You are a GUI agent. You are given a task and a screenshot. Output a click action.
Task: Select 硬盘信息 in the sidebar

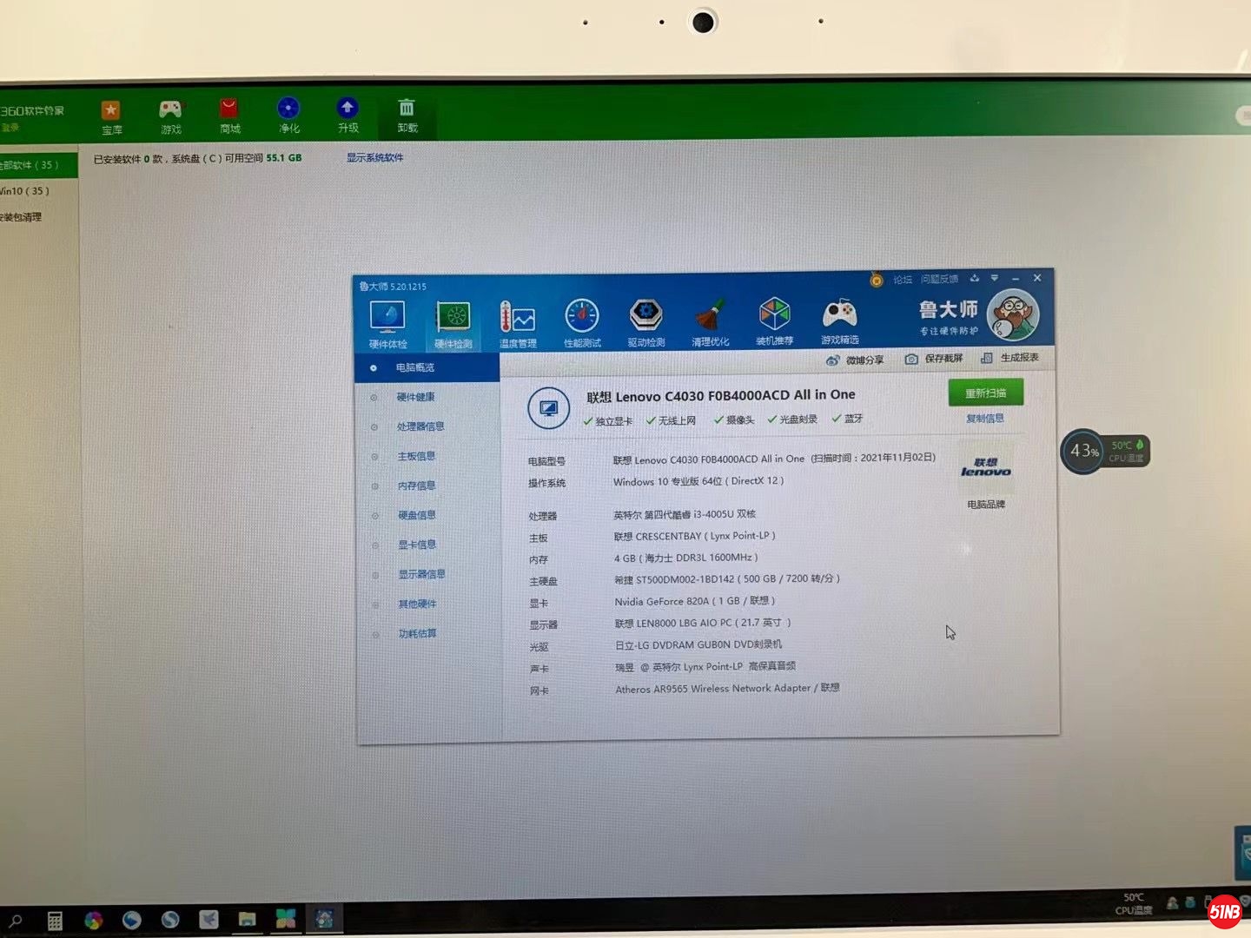click(x=417, y=515)
